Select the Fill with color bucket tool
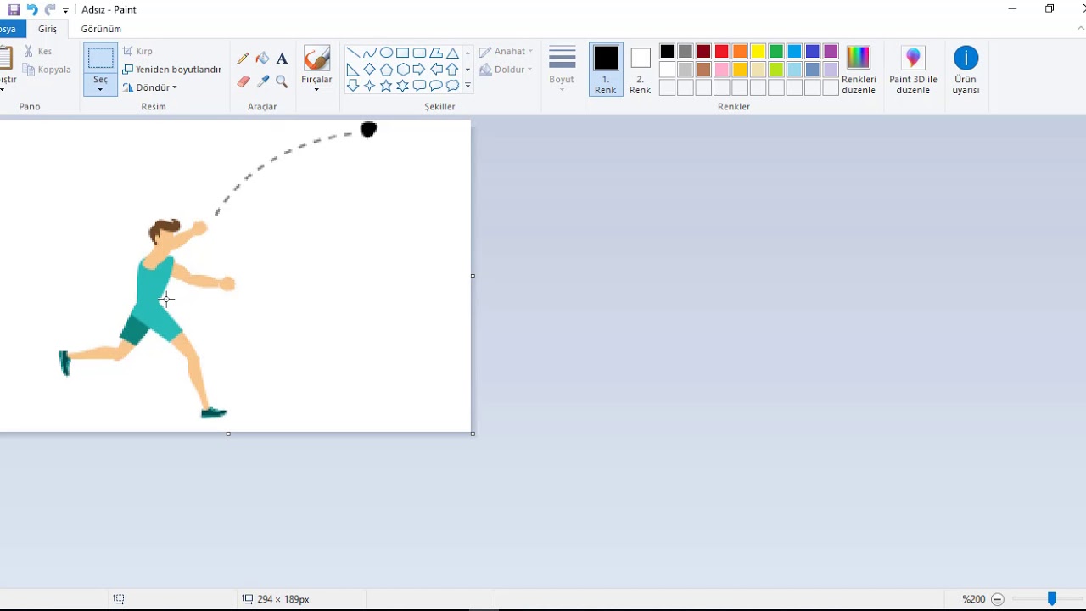Image resolution: width=1086 pixels, height=611 pixels. pos(263,59)
